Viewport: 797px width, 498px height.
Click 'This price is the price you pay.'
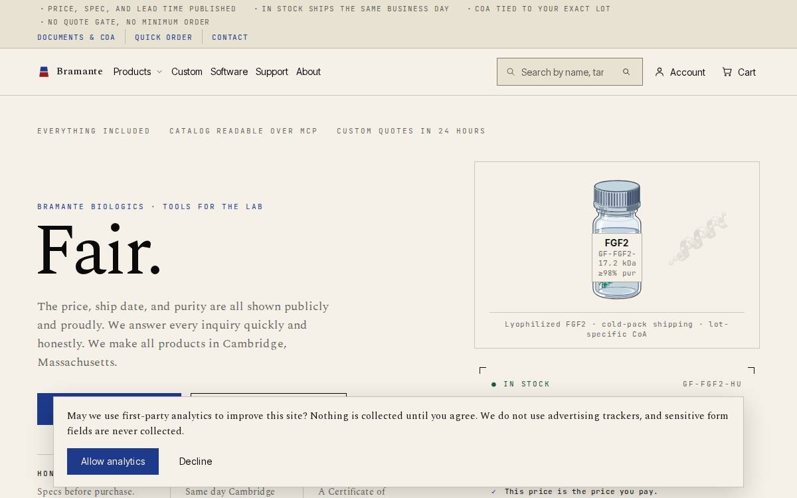pos(581,491)
